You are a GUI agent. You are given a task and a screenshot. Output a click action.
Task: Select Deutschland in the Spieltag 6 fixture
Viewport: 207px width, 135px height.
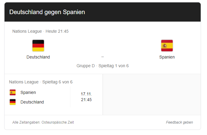coord(32,102)
